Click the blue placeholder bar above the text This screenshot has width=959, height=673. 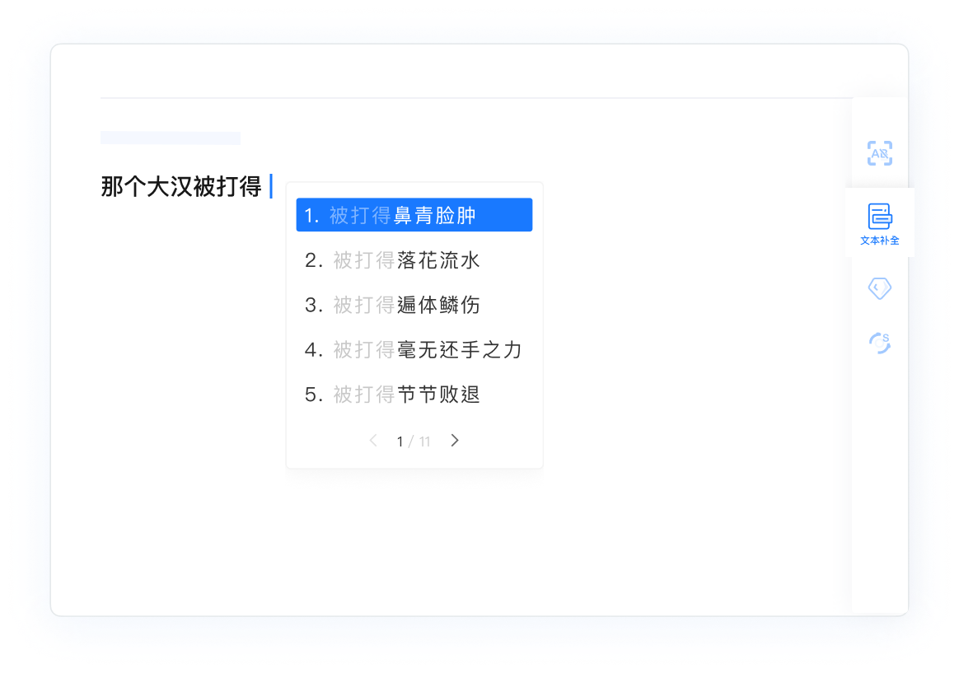[170, 138]
